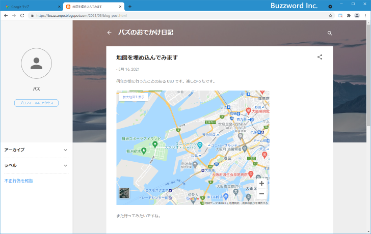The image size is (371, 234).
Task: Reload the page with the refresh icon
Action: click(x=22, y=16)
